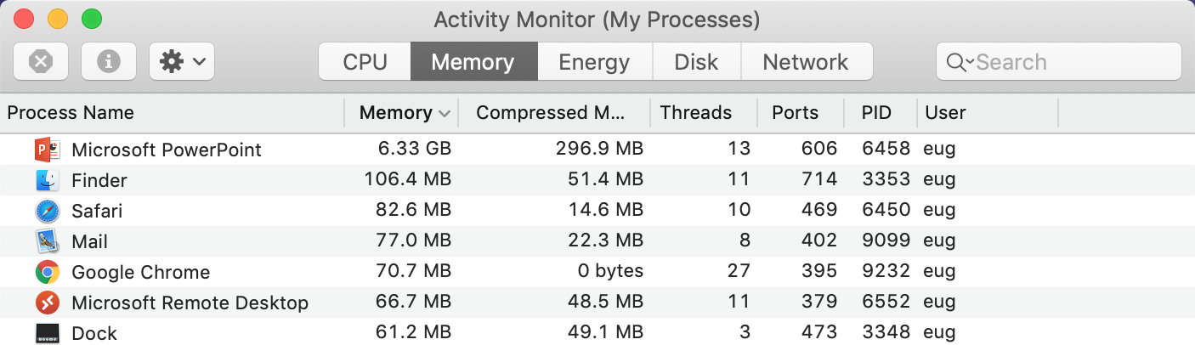Image resolution: width=1195 pixels, height=345 pixels.
Task: Click the Microsoft PowerPoint process icon
Action: pyautogui.click(x=47, y=150)
